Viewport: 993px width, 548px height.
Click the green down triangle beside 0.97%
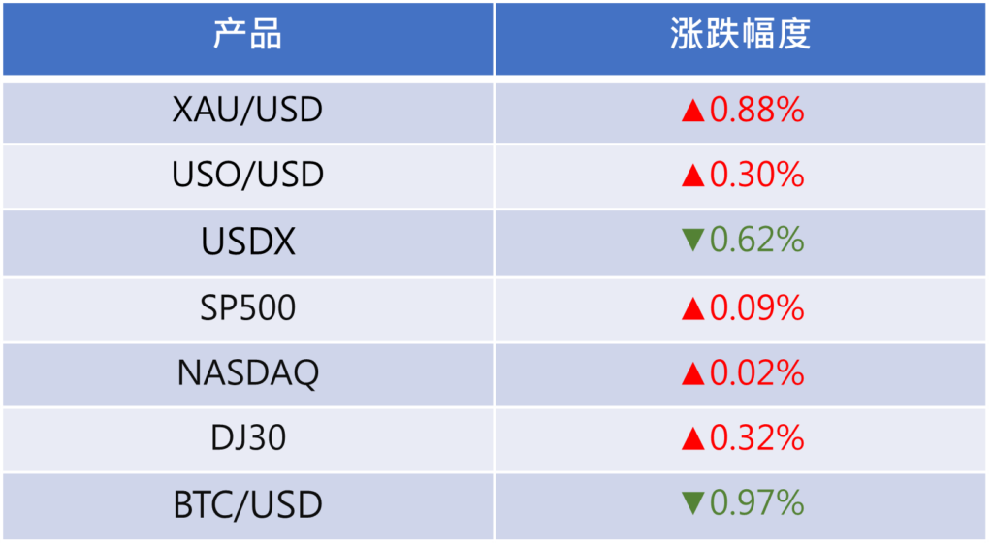692,503
